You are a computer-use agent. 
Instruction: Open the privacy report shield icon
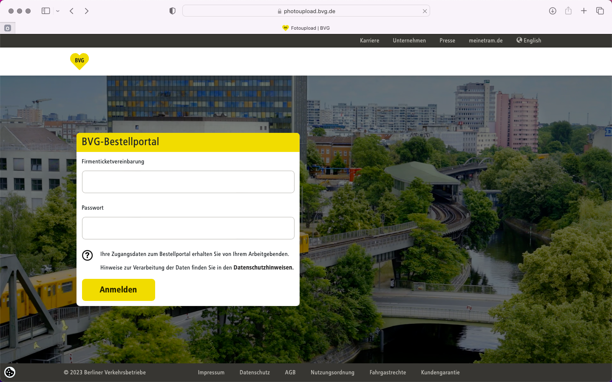(x=173, y=11)
